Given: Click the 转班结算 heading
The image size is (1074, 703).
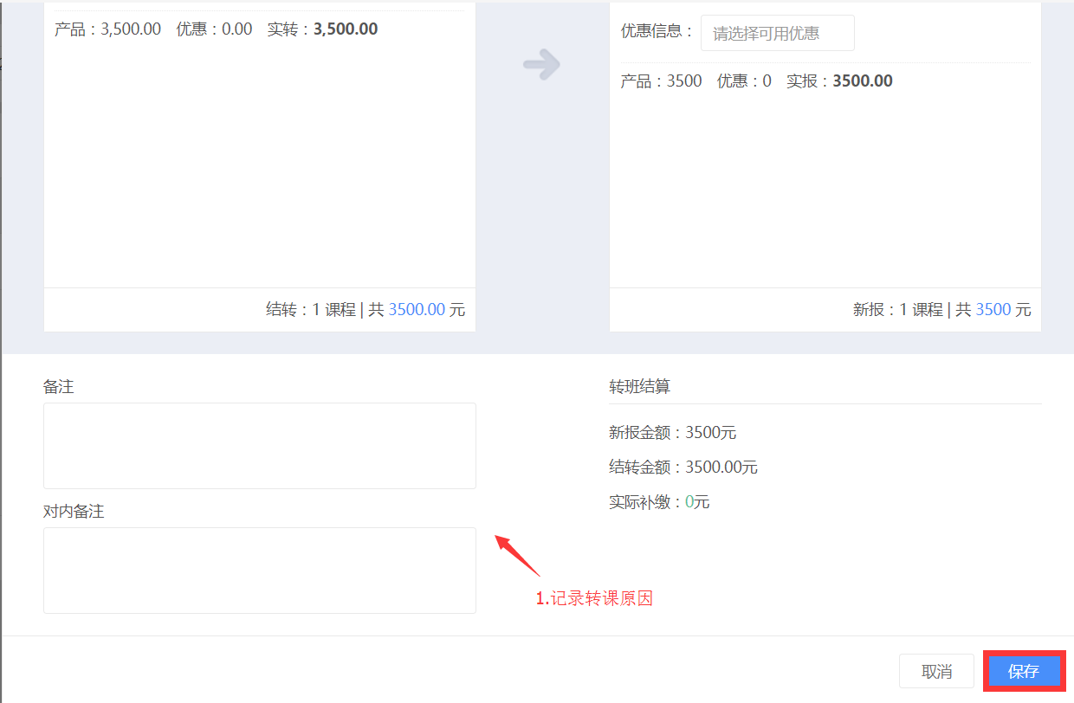Looking at the screenshot, I should pyautogui.click(x=640, y=386).
